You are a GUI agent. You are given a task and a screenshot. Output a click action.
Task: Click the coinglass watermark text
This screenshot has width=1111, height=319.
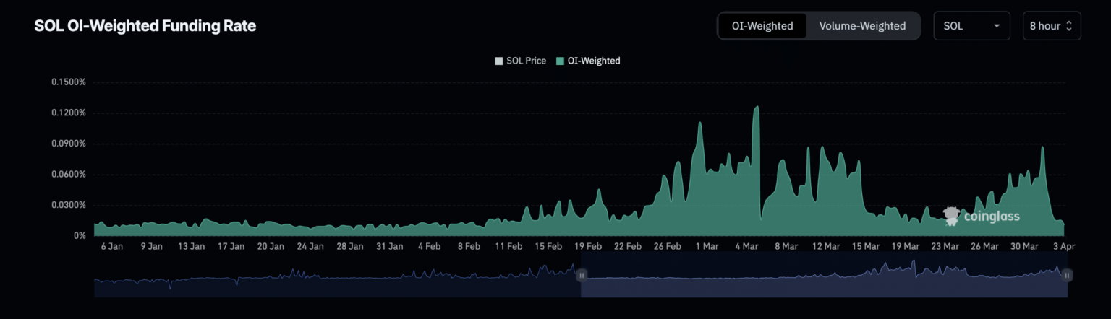point(991,217)
